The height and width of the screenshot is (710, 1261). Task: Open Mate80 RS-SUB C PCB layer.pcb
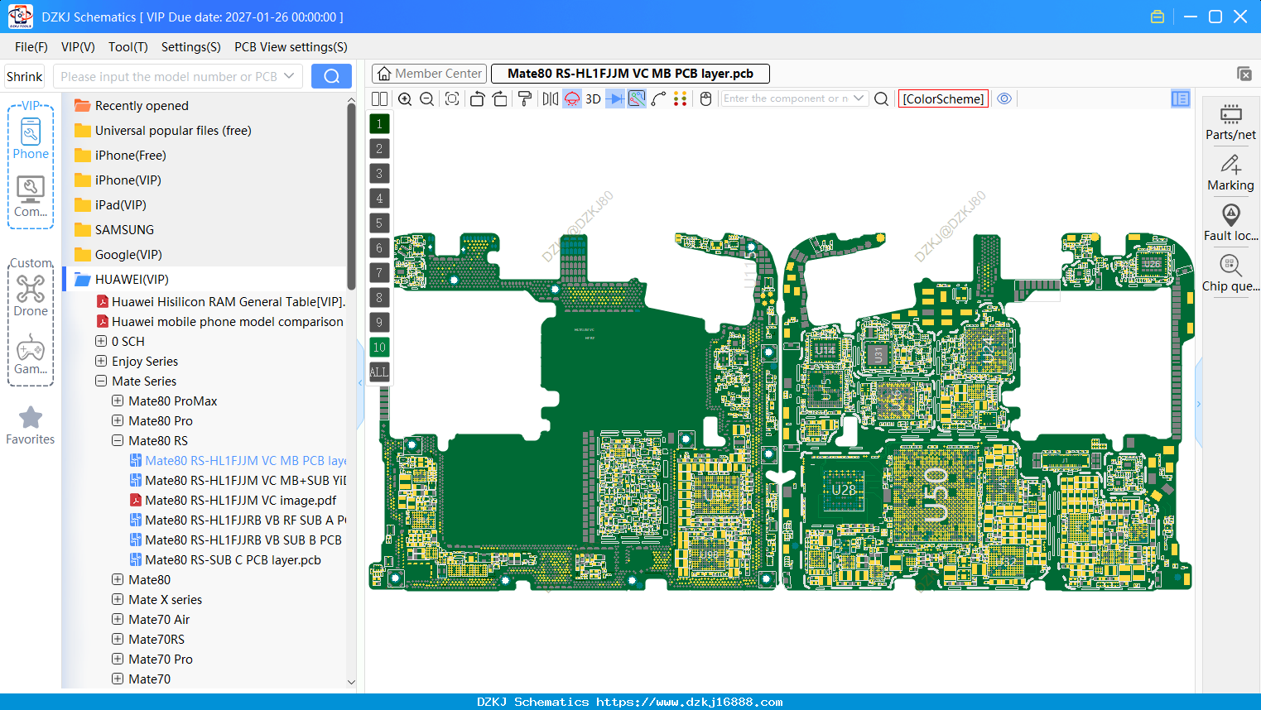pyautogui.click(x=225, y=559)
